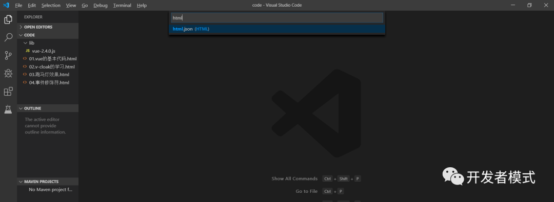Viewport: 554px width, 202px height.
Task: Restore down the Visual Studio Code window
Action: [529, 5]
